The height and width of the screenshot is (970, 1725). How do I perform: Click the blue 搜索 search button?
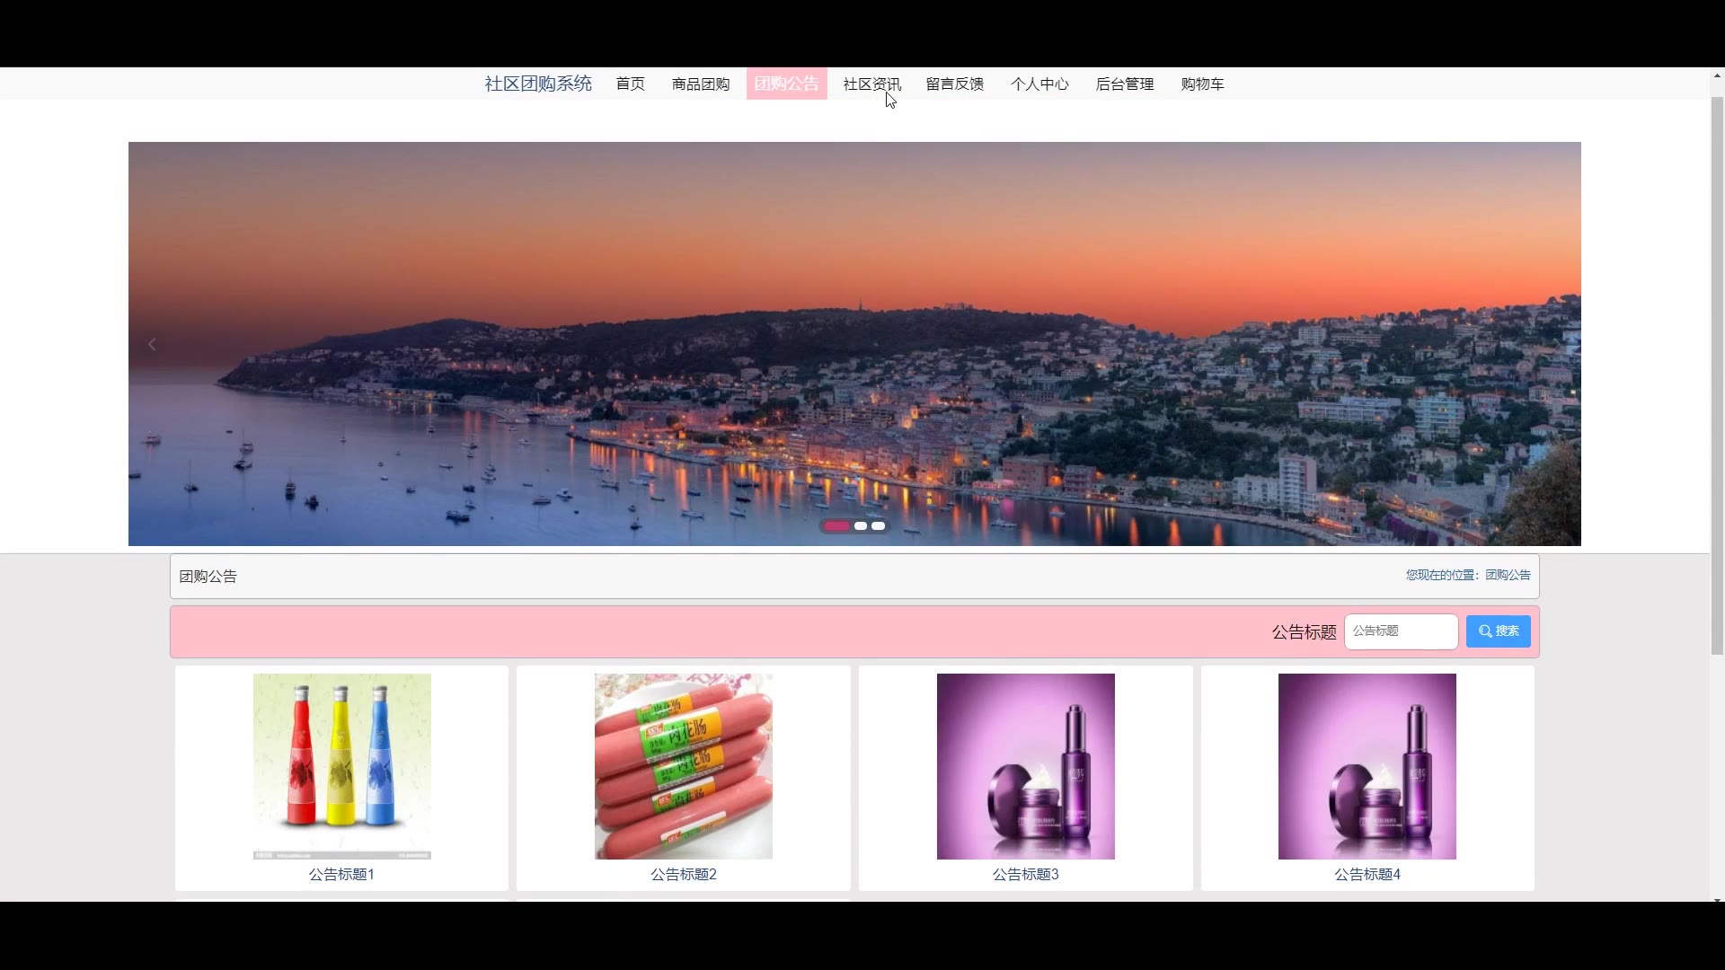coord(1498,631)
